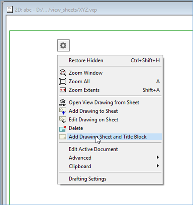Screen dimensions: 193x205
Task: Click the document icon in title bar
Action: click(x=10, y=9)
